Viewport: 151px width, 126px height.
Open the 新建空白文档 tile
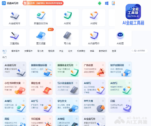tap(41, 18)
